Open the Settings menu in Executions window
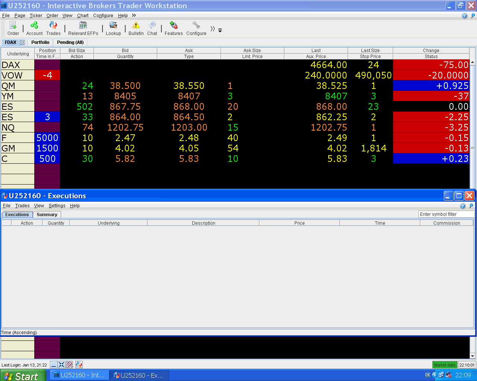 tap(57, 206)
